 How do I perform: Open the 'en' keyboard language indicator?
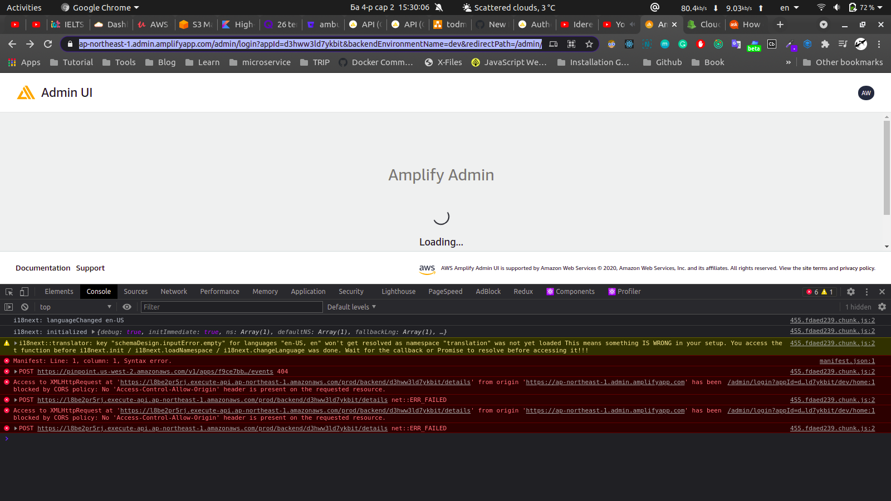click(x=789, y=7)
